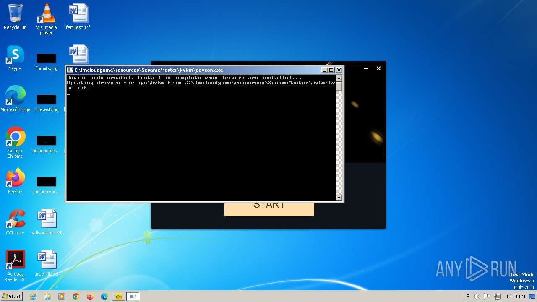Show hidden system tray icons
This screenshot has height=302, width=537.
[468, 297]
